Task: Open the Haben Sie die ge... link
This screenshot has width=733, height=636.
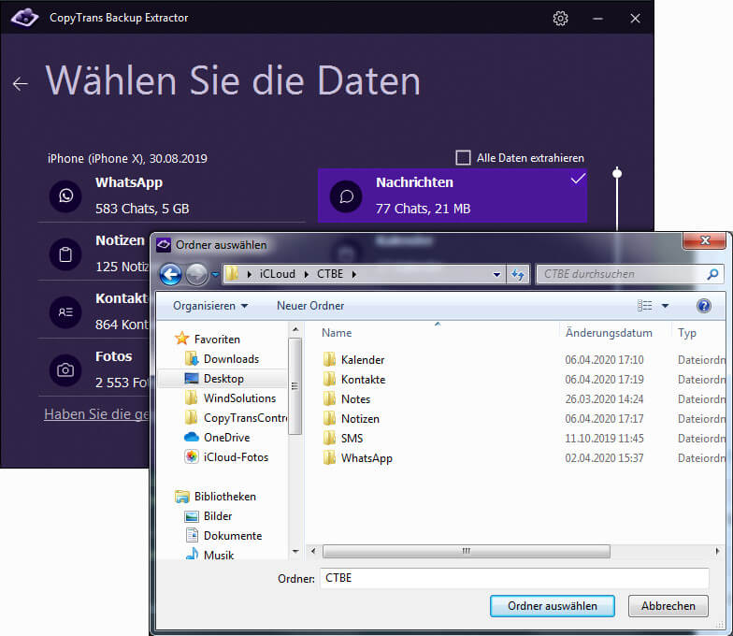Action: (x=96, y=414)
